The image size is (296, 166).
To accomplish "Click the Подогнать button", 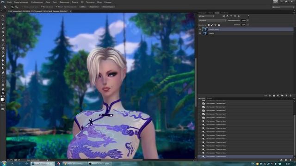I will (93, 7).
